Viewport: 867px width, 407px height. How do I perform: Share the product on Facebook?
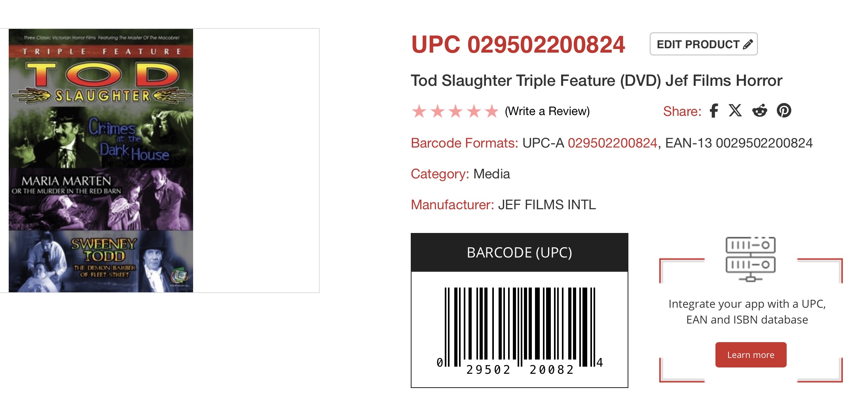point(714,111)
